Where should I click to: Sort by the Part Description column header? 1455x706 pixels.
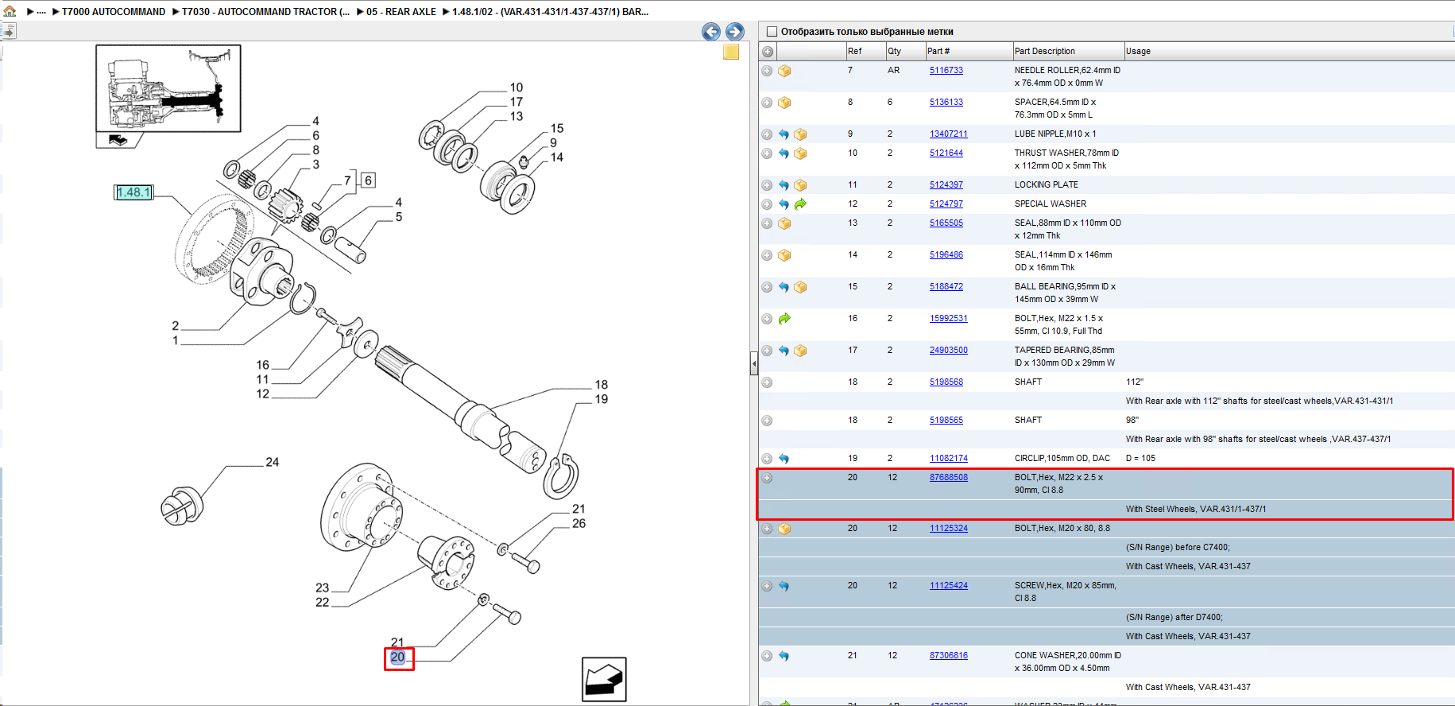1069,52
